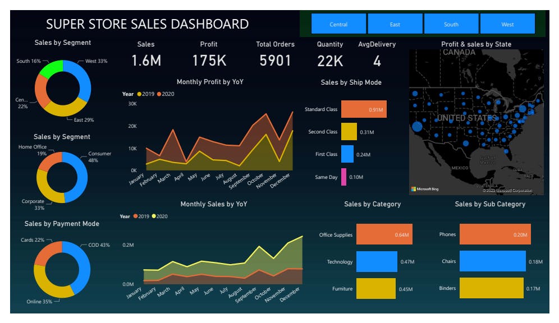Select the Central region slicer button
Image resolution: width=559 pixels, height=323 pixels.
tap(338, 24)
